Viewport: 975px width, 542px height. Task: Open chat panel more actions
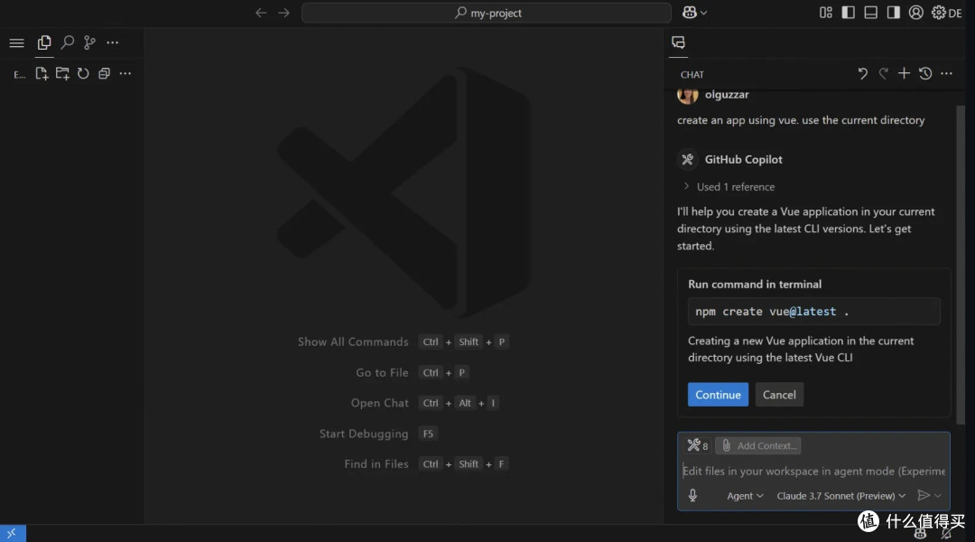[946, 73]
